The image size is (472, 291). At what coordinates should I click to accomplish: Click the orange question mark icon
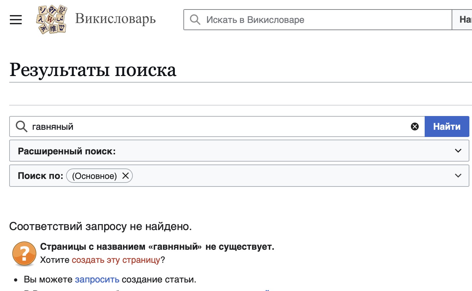click(x=24, y=254)
